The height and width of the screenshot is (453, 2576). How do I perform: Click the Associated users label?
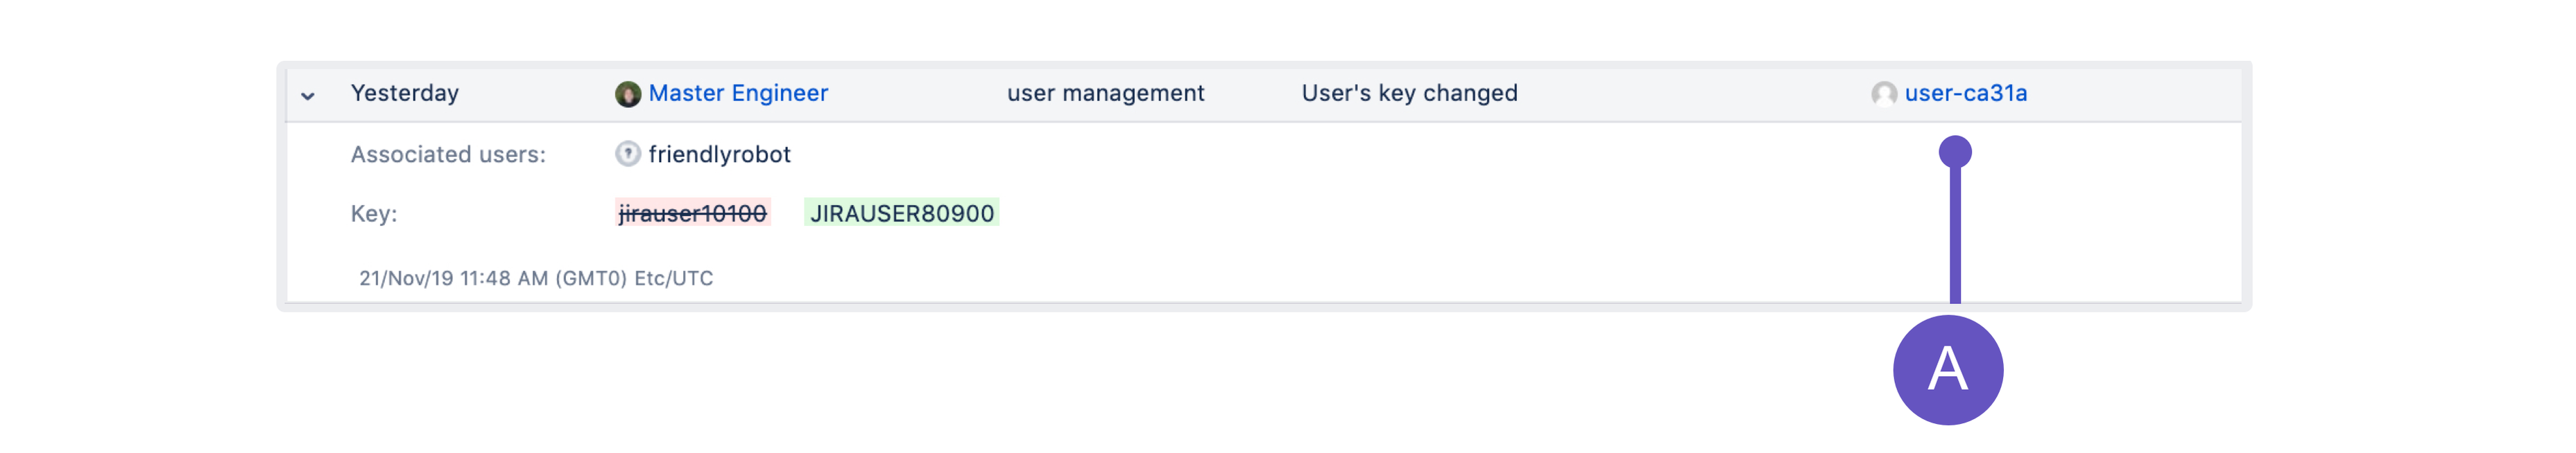[x=448, y=154]
